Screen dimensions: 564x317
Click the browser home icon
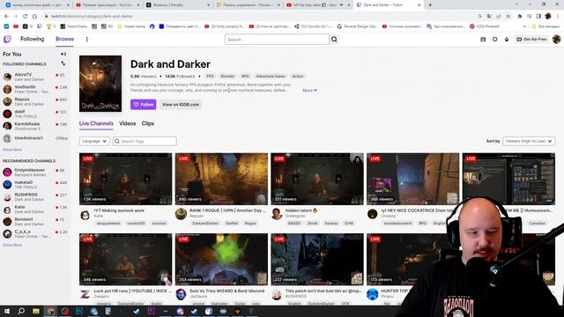click(34, 16)
